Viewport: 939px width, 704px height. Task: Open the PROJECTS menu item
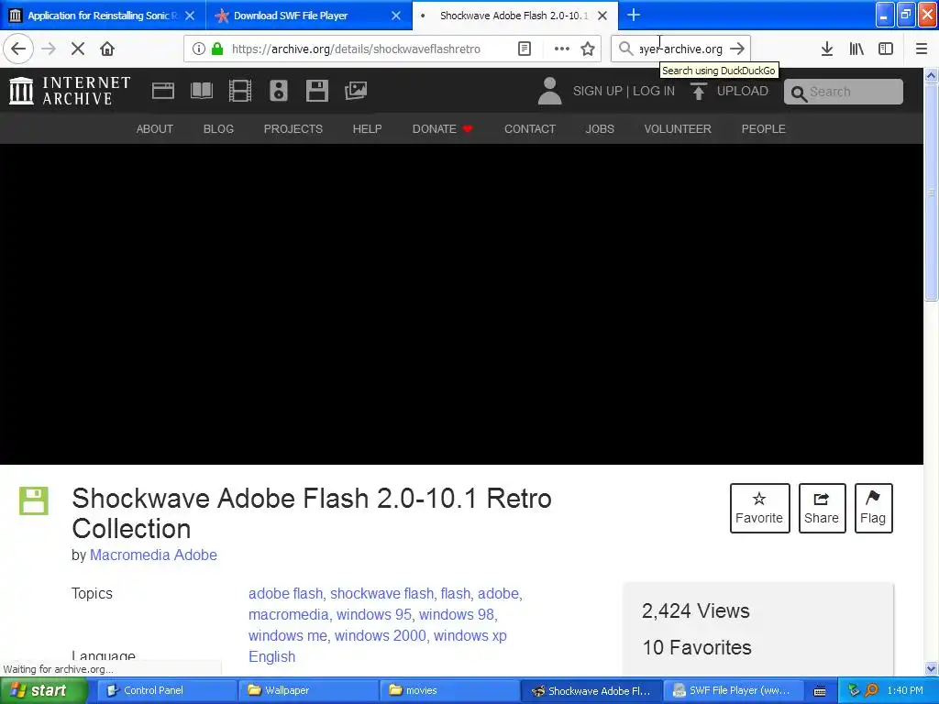point(293,128)
